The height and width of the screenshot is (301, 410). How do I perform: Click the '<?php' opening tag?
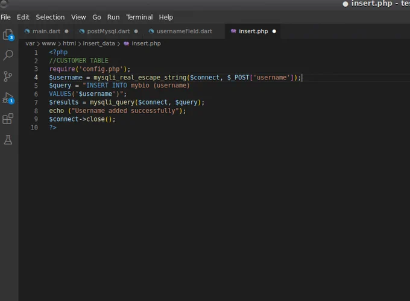pyautogui.click(x=58, y=52)
